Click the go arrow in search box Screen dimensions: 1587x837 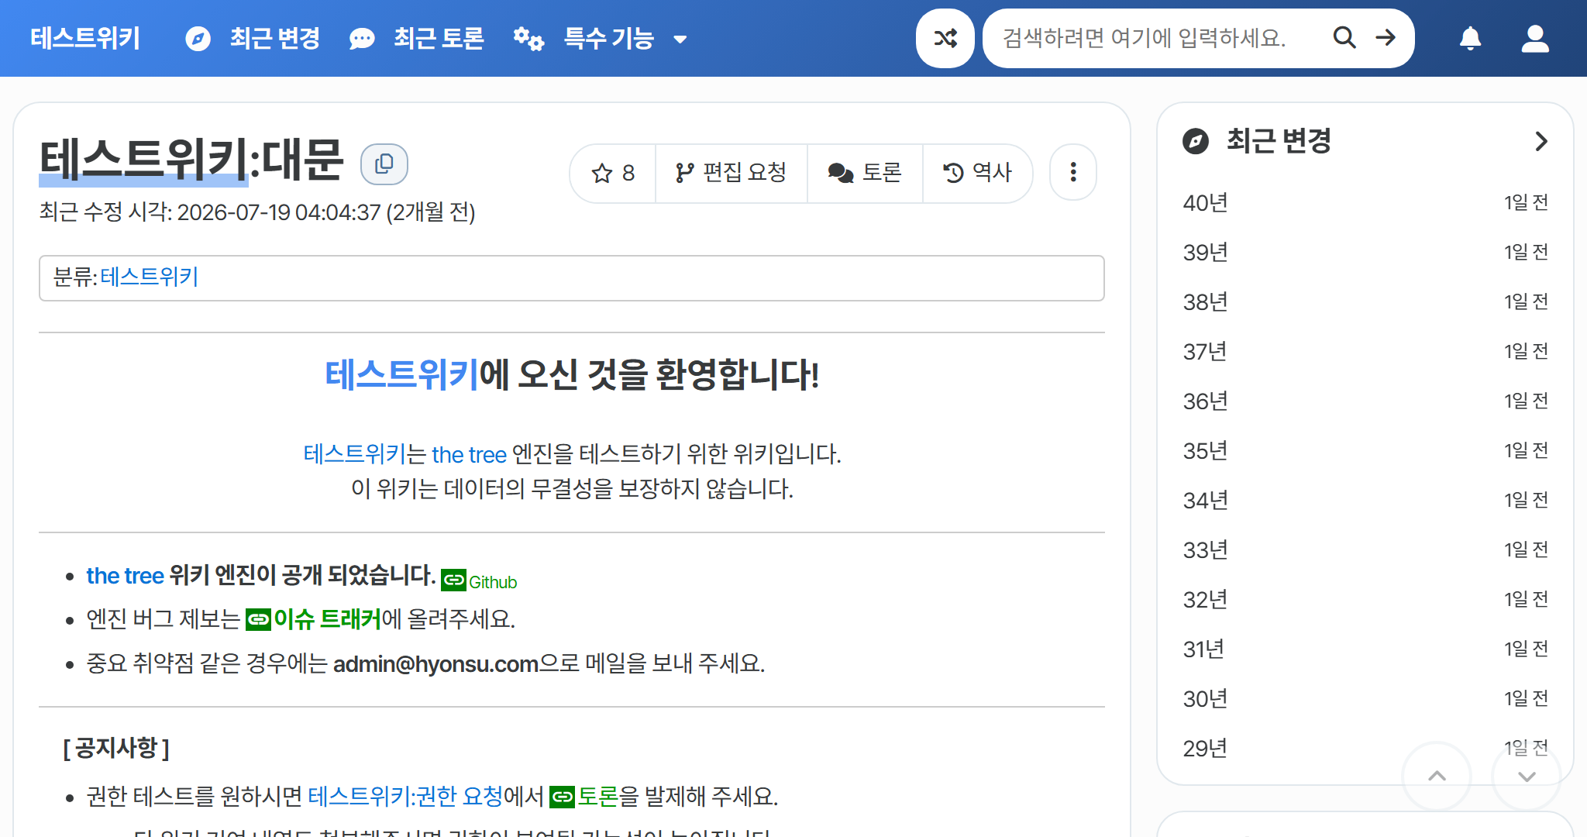[x=1386, y=38]
